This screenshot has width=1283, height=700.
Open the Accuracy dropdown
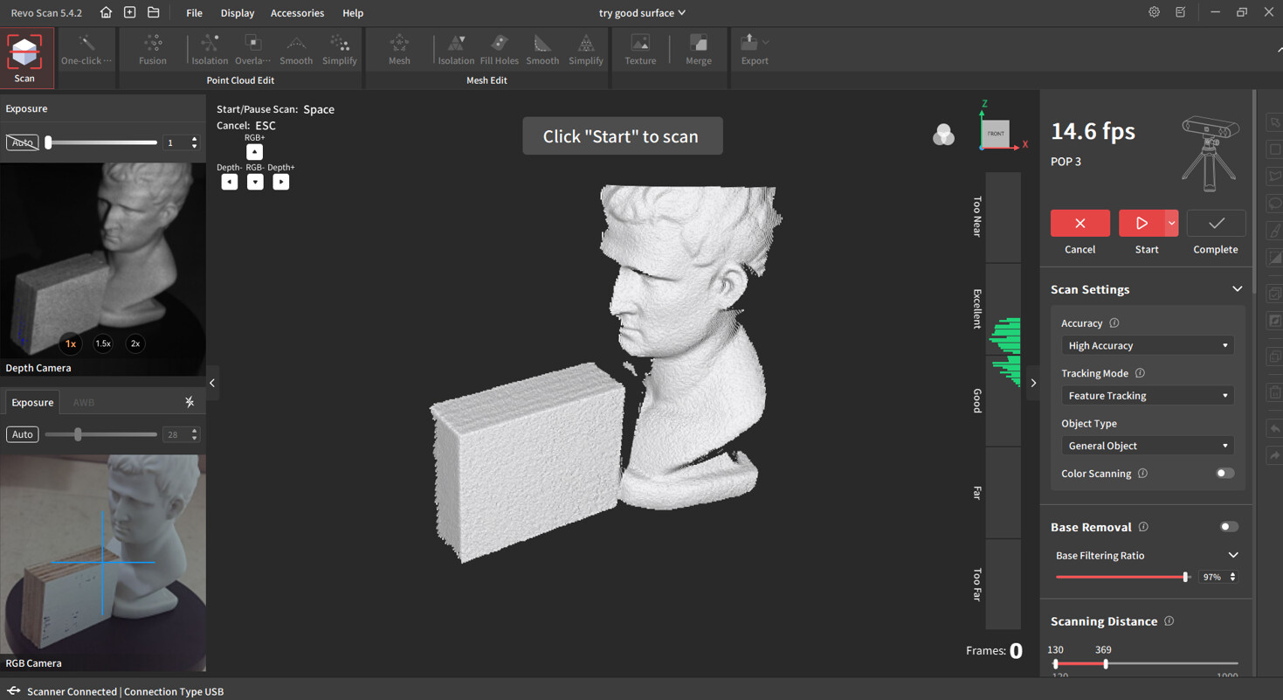(1147, 346)
